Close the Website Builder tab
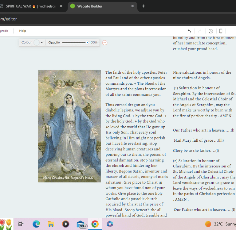The image size is (236, 230). [x=132, y=6]
